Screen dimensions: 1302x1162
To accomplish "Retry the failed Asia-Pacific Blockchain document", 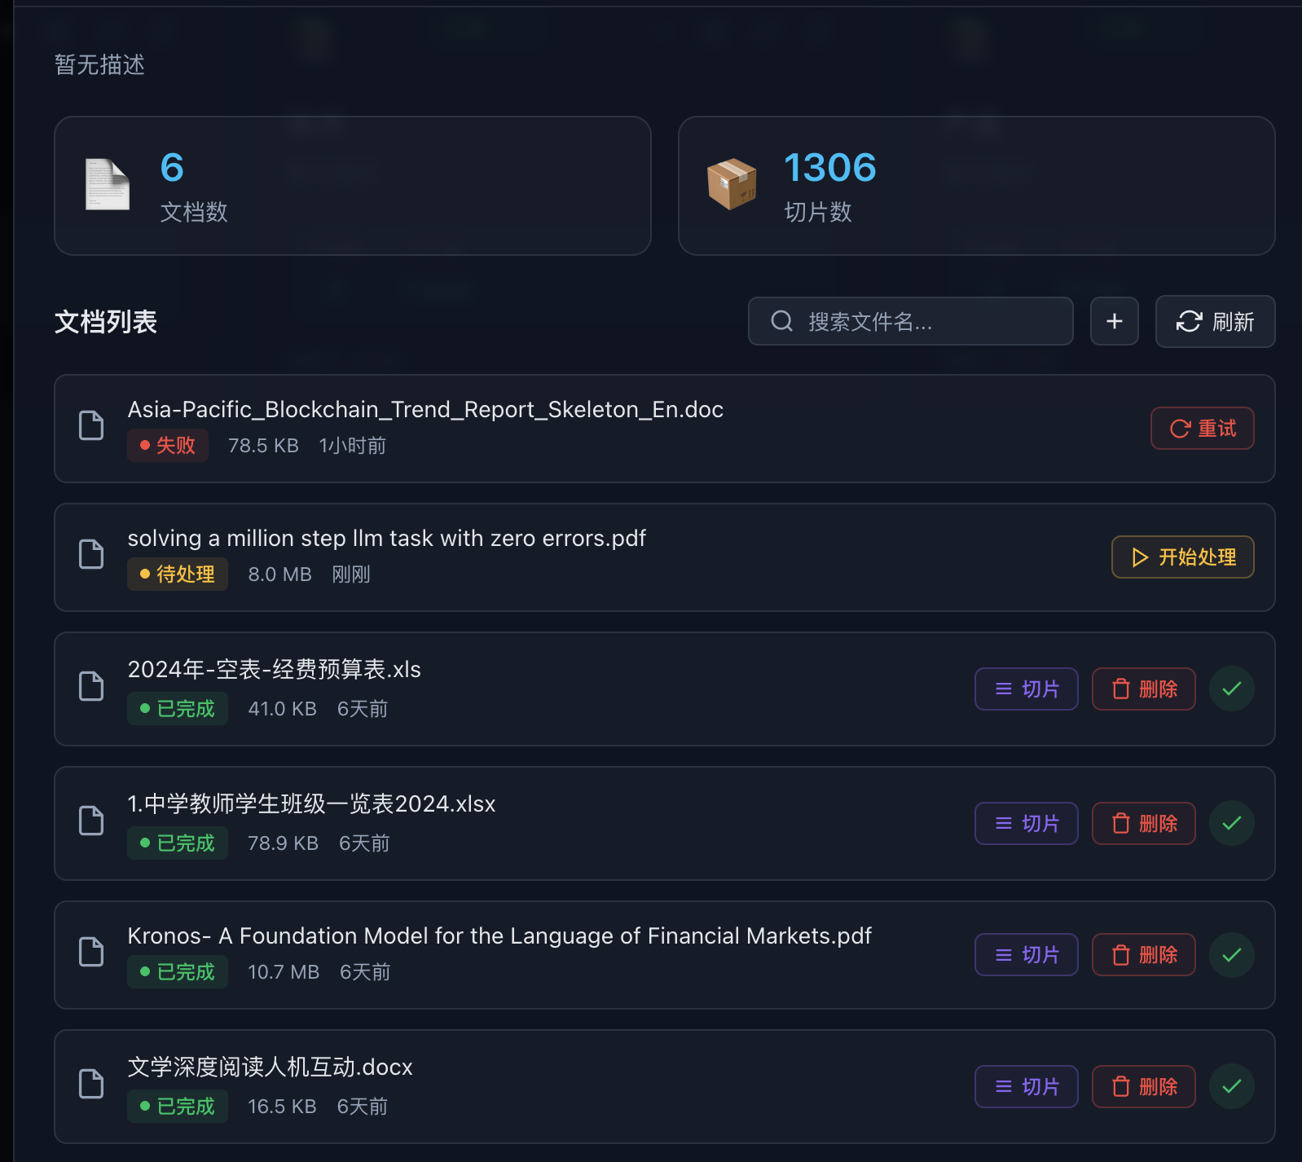I will pos(1202,429).
